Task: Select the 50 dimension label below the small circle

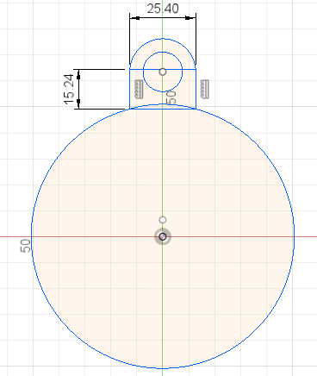Action: (171, 97)
